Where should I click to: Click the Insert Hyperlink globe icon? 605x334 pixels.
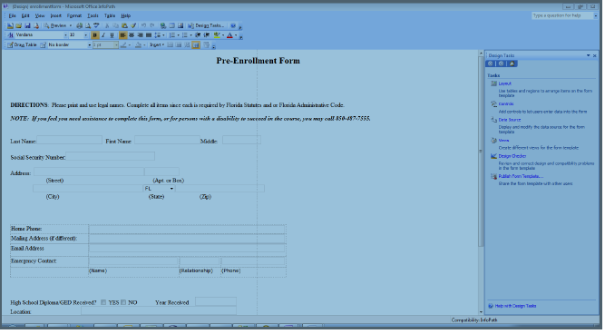[163, 26]
